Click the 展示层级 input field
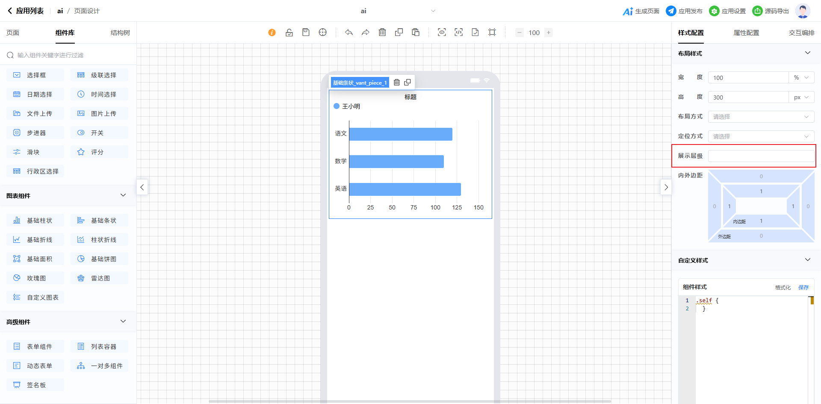The height and width of the screenshot is (404, 821). tap(761, 156)
